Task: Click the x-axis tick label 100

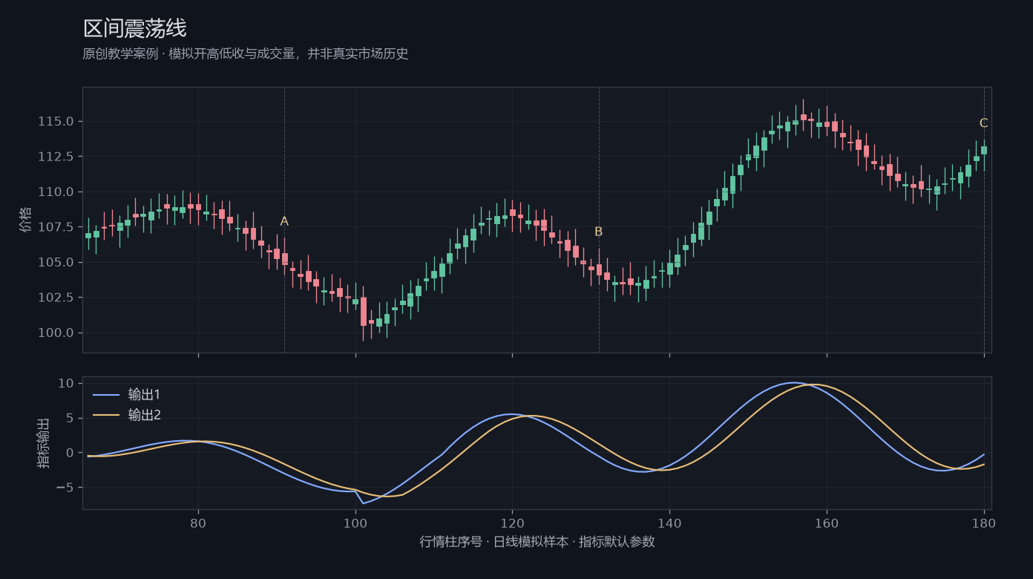Action: point(355,523)
